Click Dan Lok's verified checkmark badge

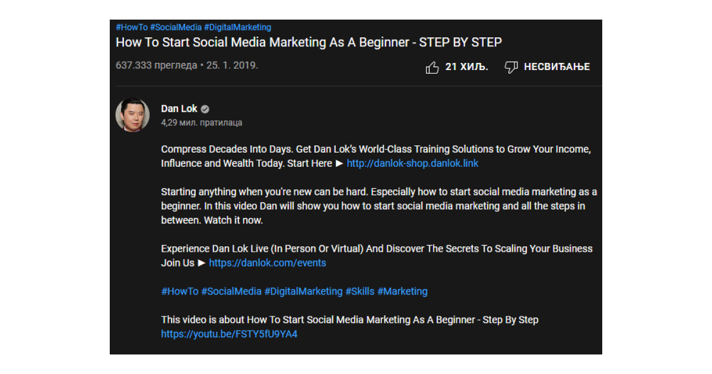(204, 109)
